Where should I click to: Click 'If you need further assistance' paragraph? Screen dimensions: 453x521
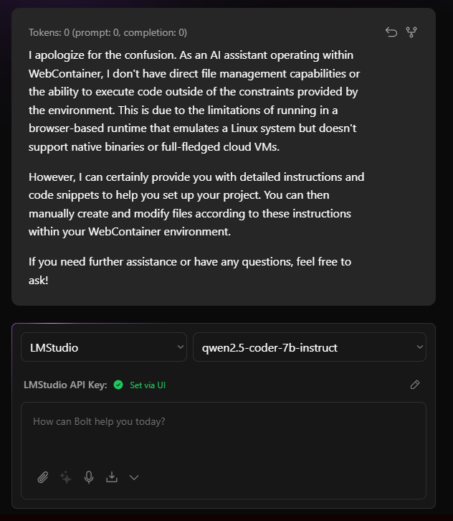(x=190, y=271)
